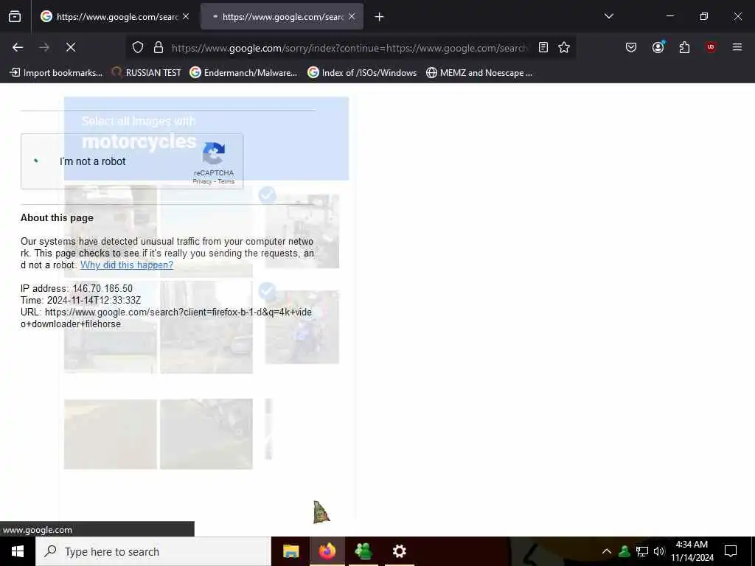Show hidden tray icons chevron
The height and width of the screenshot is (566, 755).
607,551
